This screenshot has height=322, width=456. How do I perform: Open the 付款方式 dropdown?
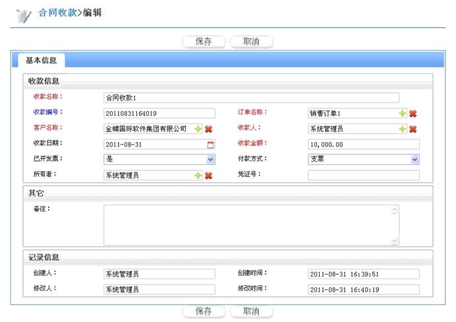[x=415, y=159]
